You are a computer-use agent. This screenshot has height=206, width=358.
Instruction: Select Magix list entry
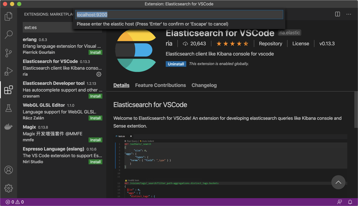pyautogui.click(x=62, y=133)
